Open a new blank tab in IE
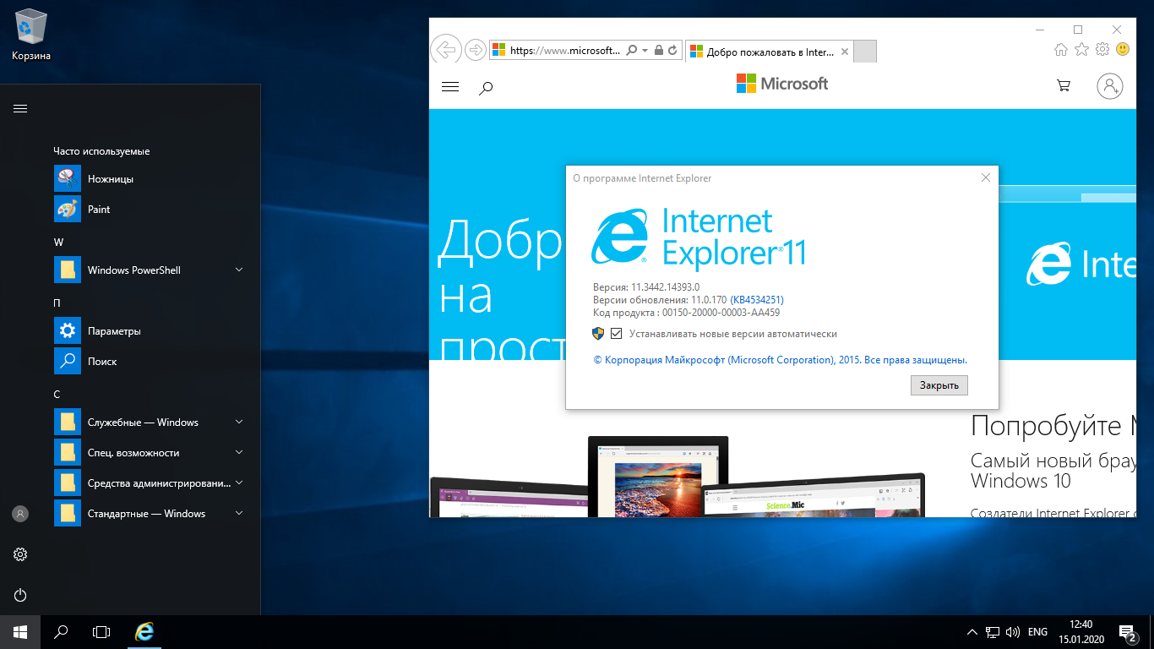This screenshot has width=1154, height=649. [865, 52]
